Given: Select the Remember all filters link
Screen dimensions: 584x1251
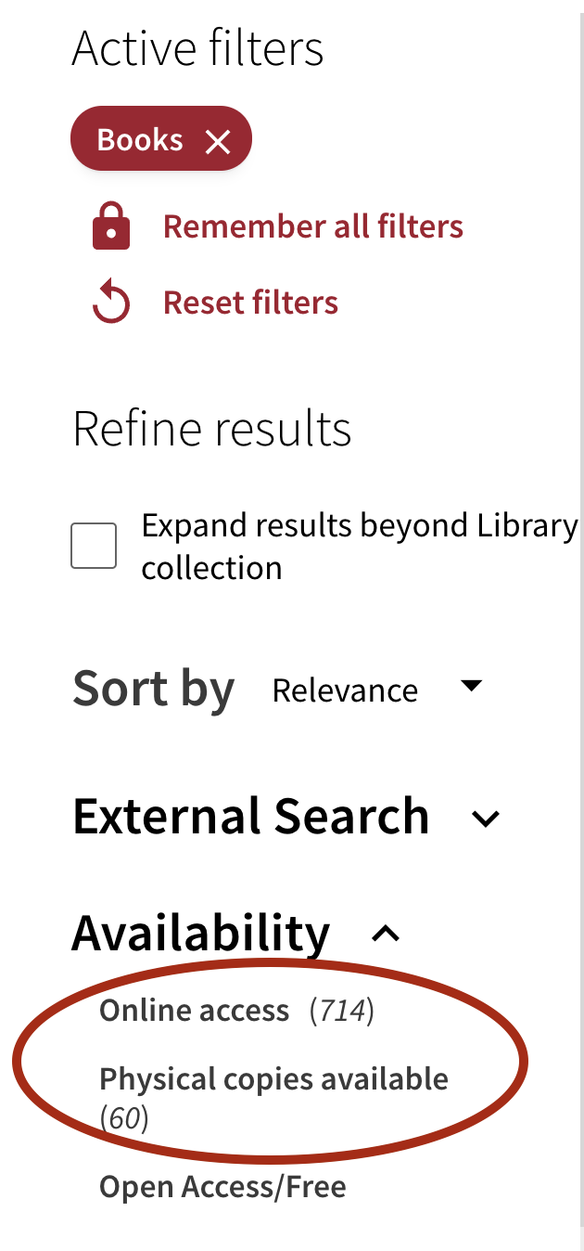Looking at the screenshot, I should pyautogui.click(x=313, y=226).
